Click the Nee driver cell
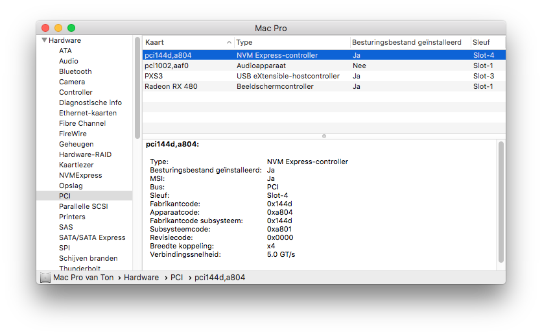542x336 pixels. (359, 66)
